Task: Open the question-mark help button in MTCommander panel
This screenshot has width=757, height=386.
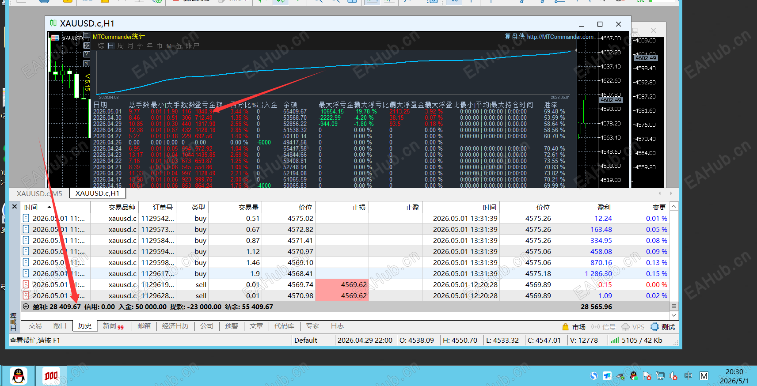Action: click(87, 54)
